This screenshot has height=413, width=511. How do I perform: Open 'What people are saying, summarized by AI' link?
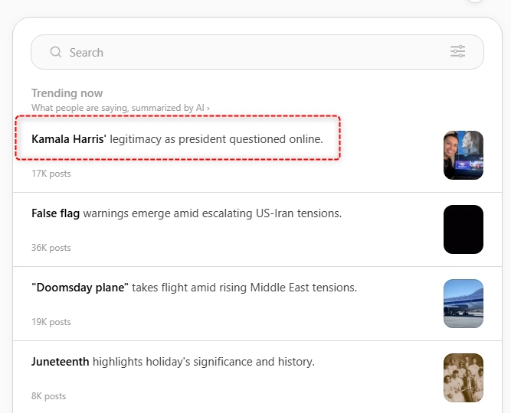point(120,108)
